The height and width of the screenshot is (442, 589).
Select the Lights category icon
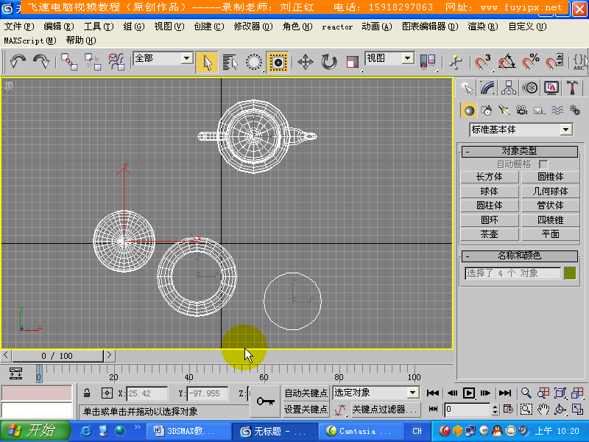click(x=504, y=110)
